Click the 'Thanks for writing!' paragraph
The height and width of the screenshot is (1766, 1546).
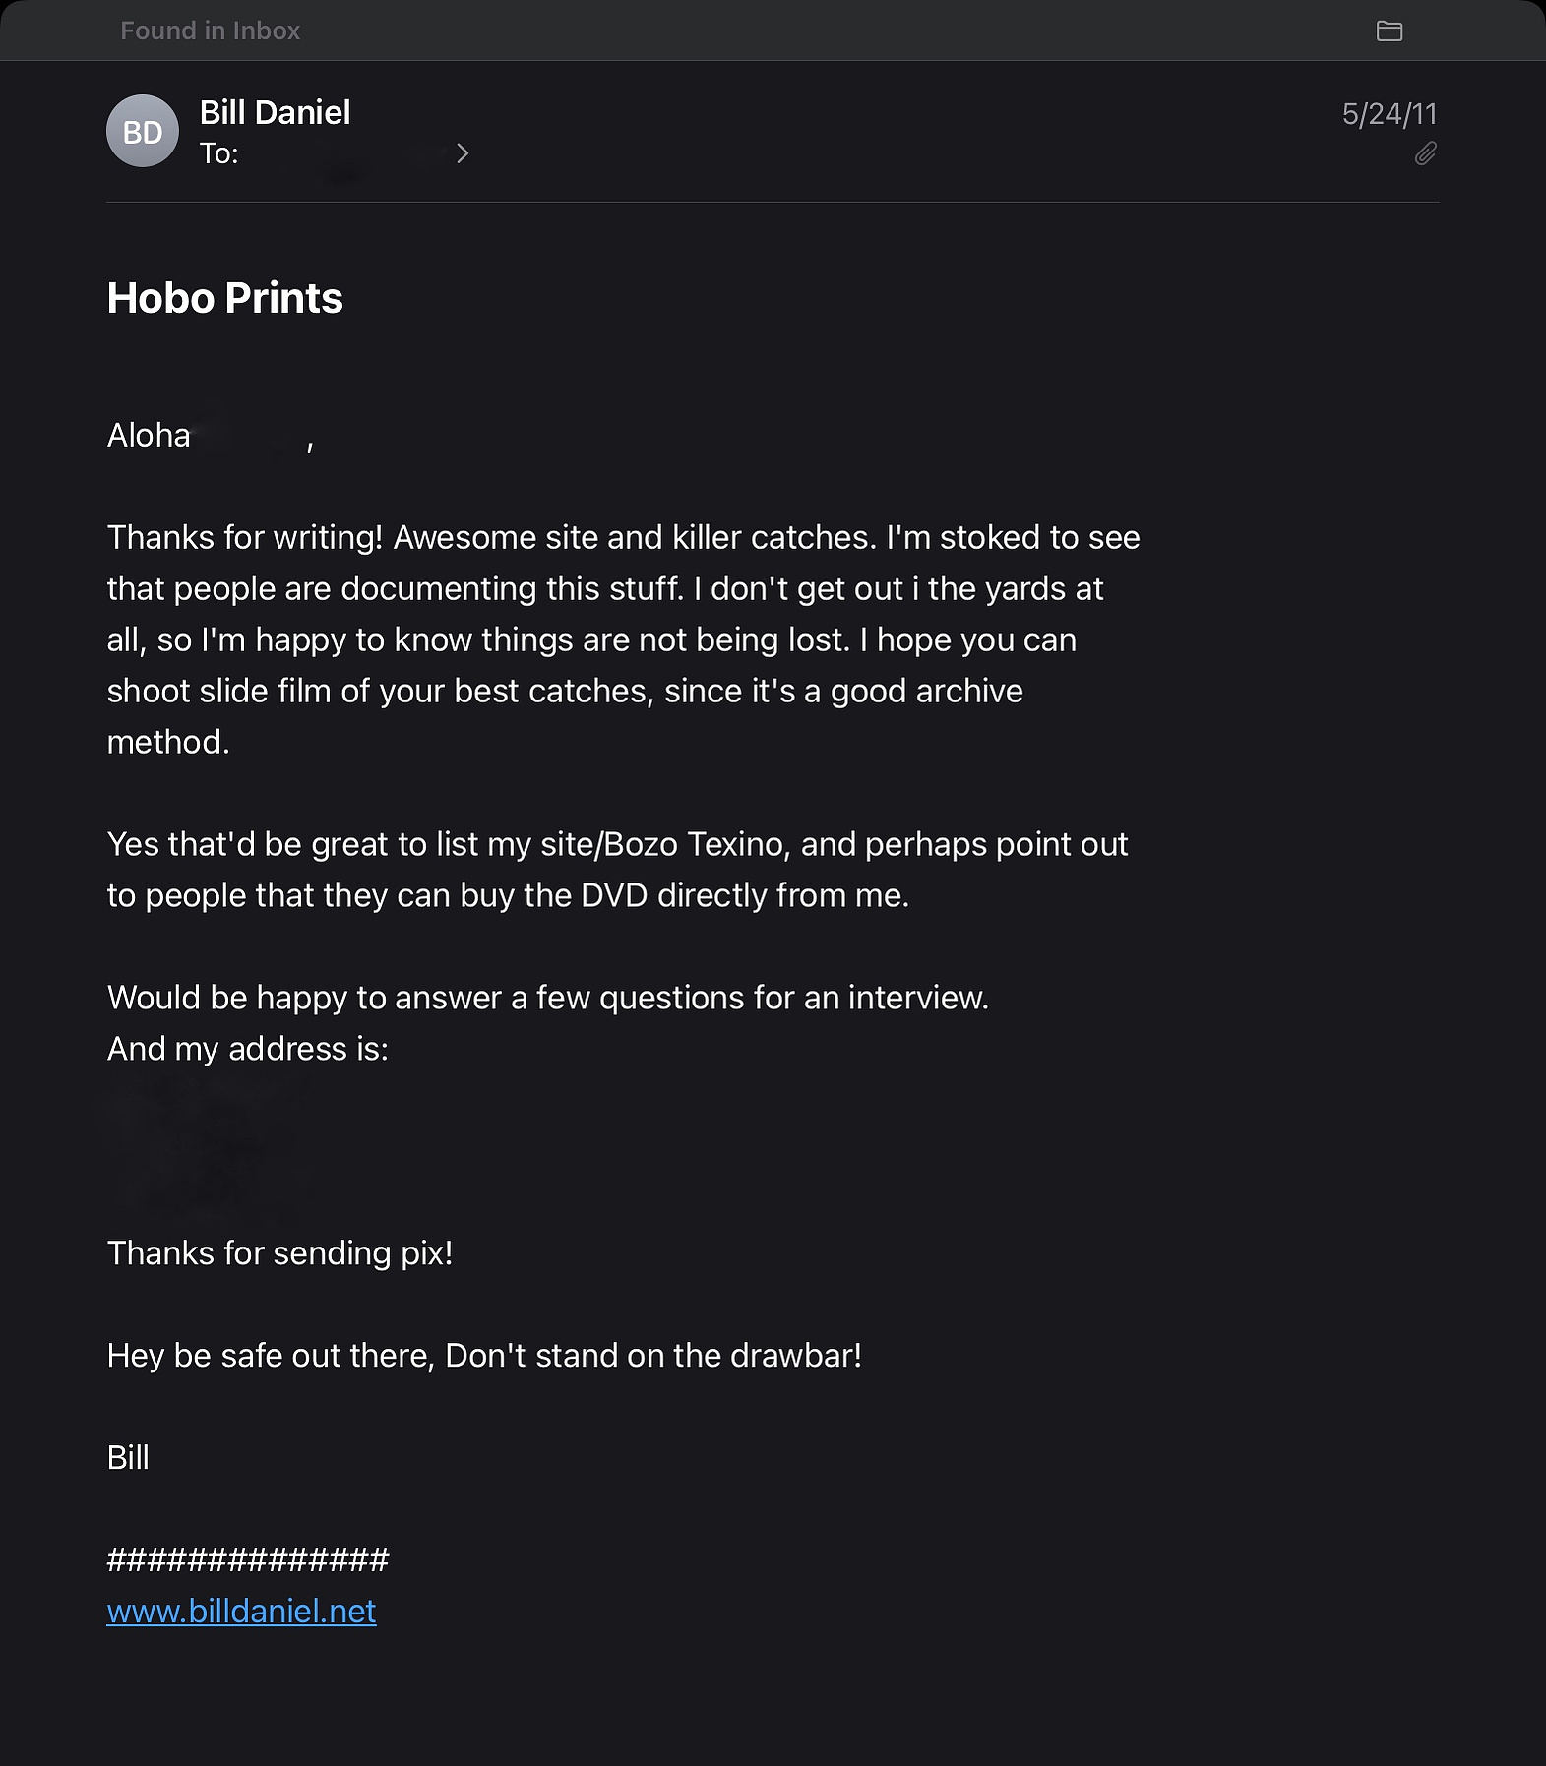(624, 639)
